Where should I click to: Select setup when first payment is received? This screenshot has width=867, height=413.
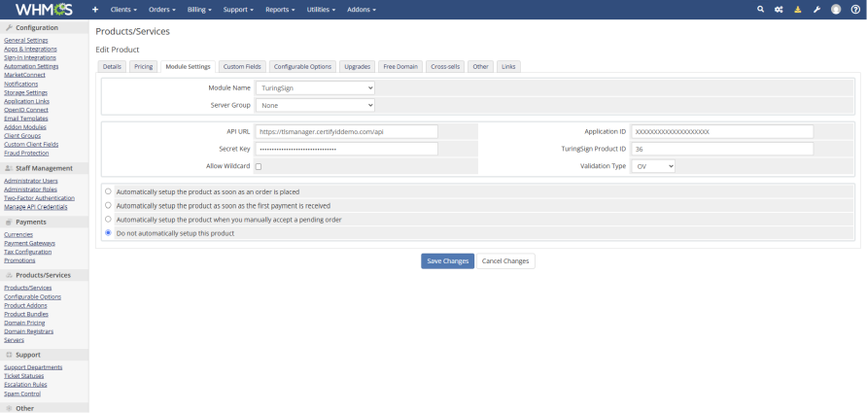[109, 206]
